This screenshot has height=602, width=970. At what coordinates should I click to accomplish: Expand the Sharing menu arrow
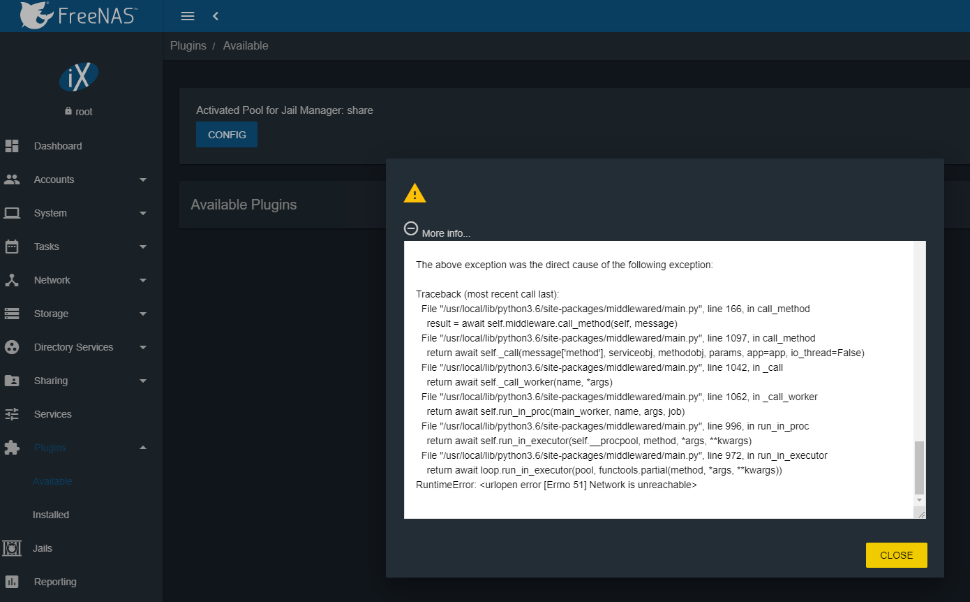[x=143, y=381]
